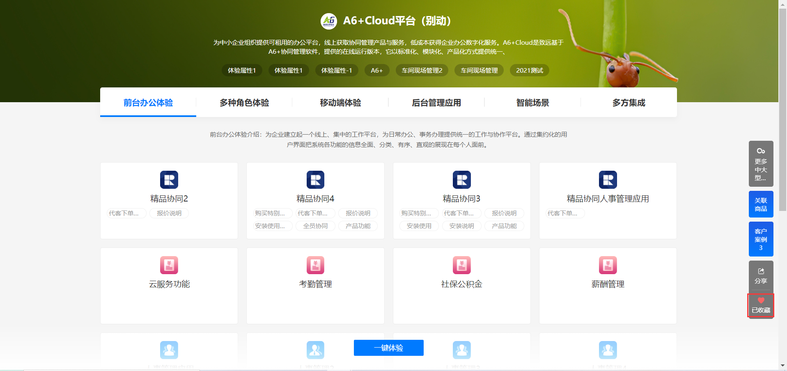Click 报价说明 tag under 精品协同2
The height and width of the screenshot is (371, 787).
(169, 213)
